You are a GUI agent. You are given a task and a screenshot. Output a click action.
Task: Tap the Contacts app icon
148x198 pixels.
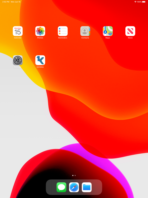click(85, 31)
